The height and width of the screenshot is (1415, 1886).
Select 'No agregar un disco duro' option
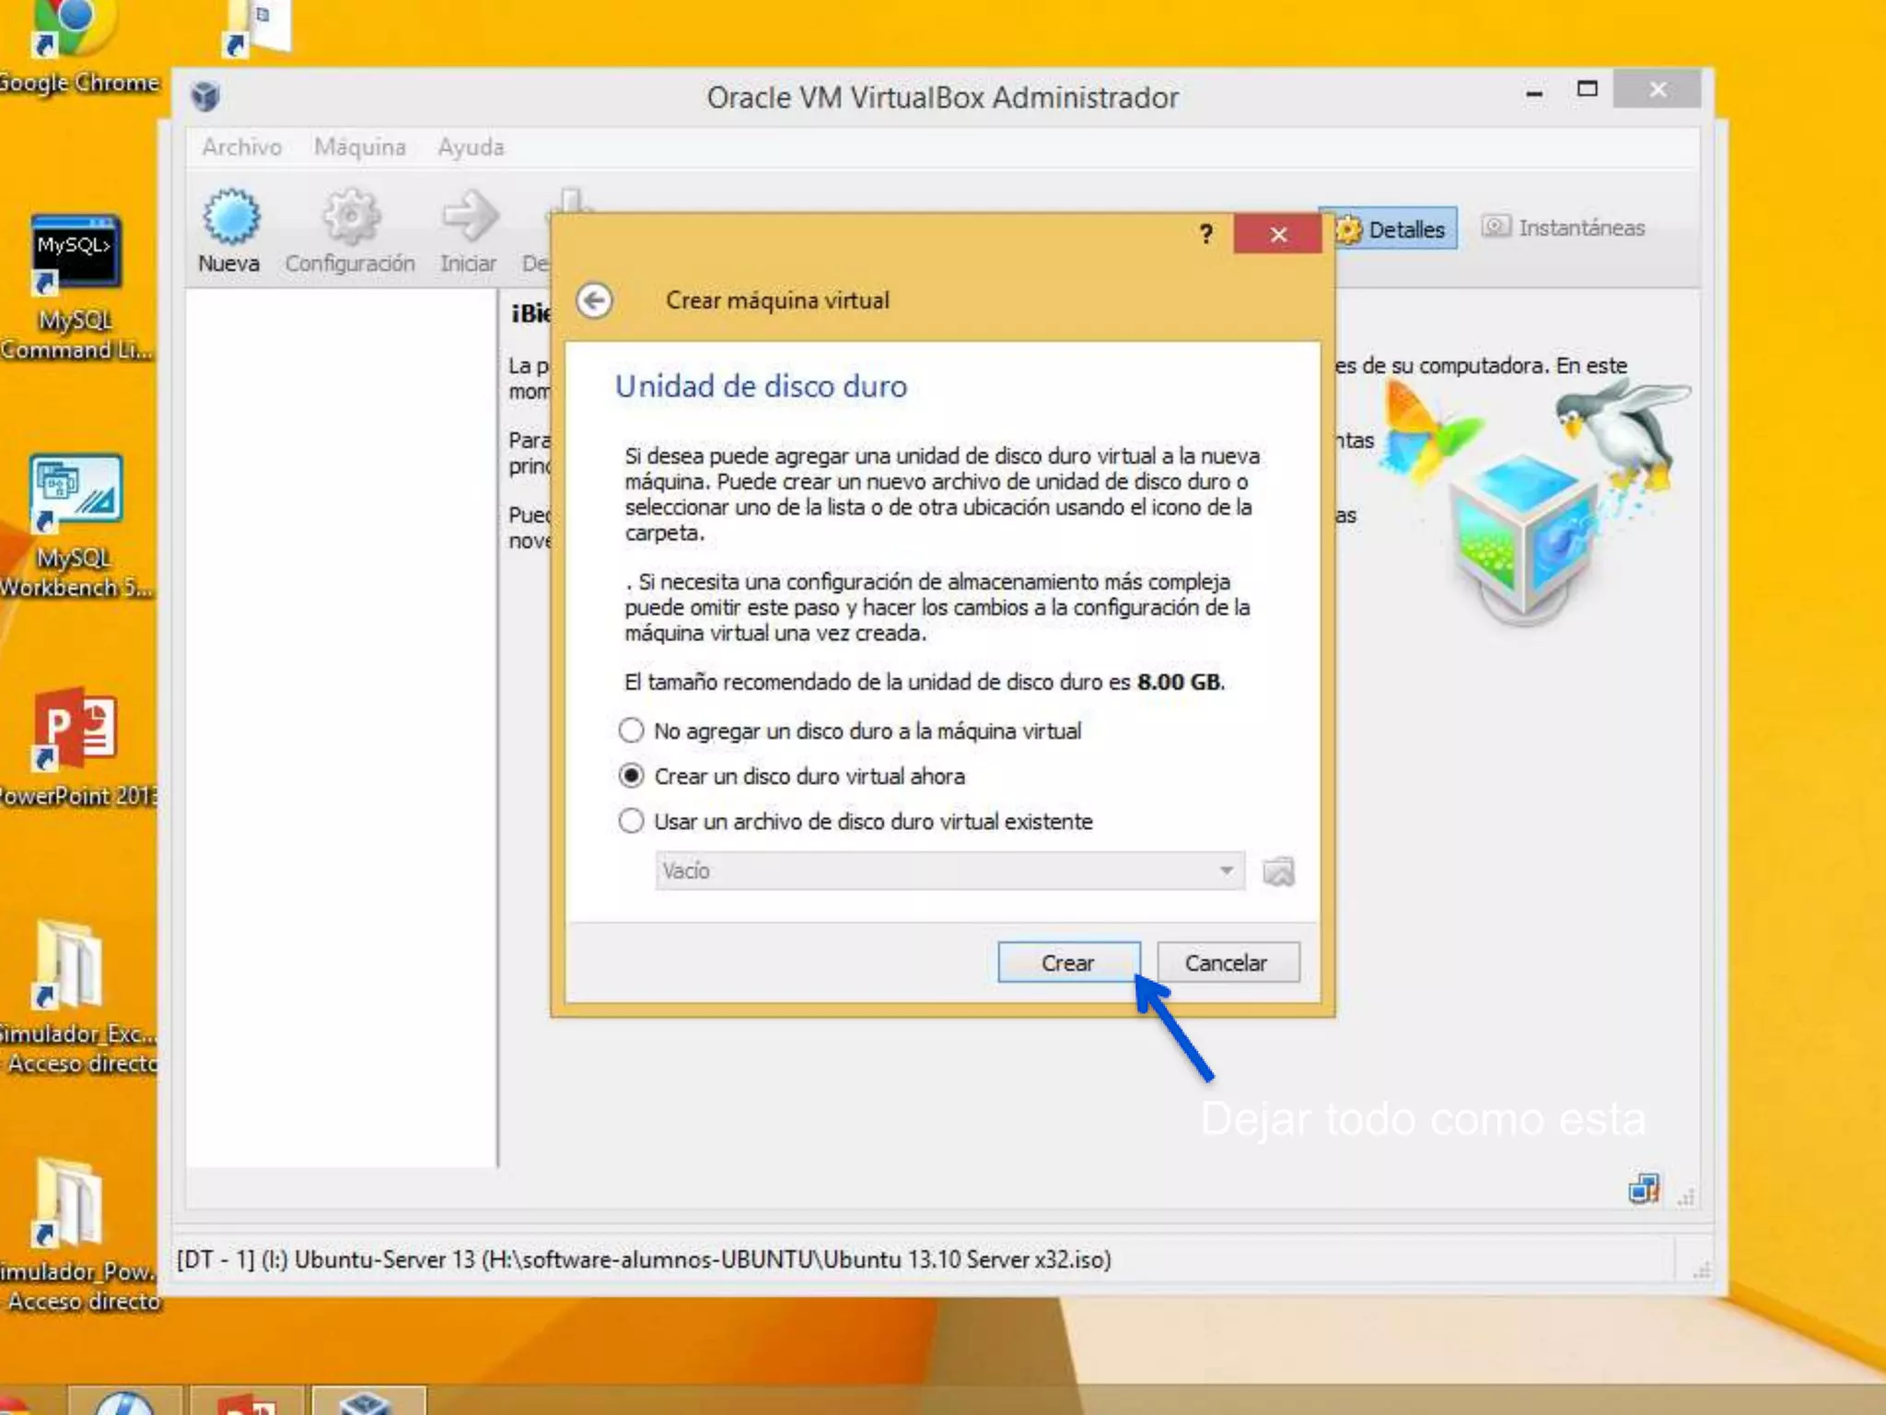(x=632, y=731)
